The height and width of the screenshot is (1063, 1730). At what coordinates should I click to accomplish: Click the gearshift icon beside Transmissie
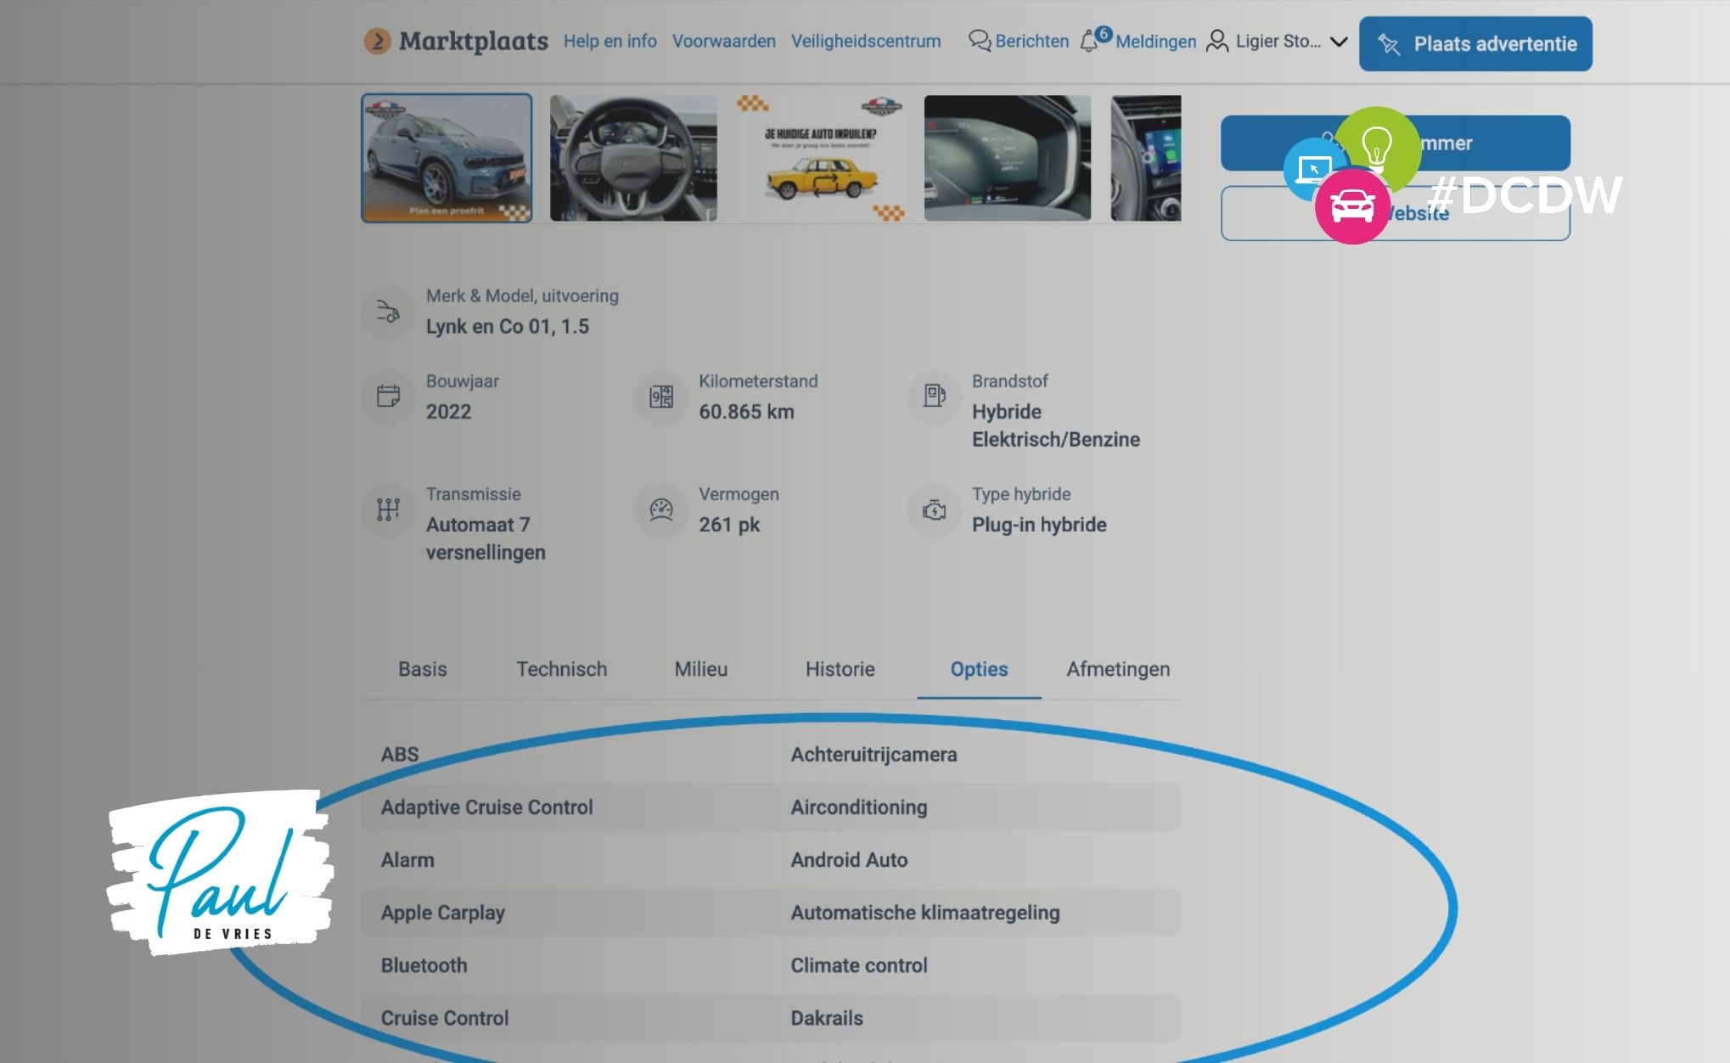click(388, 509)
